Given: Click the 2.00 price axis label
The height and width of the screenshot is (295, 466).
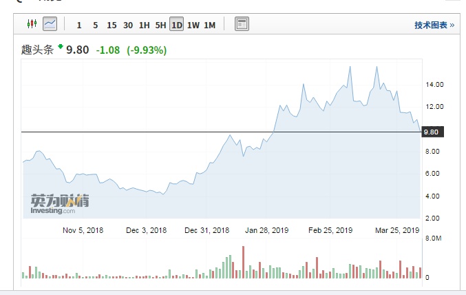Looking at the screenshot, I should [432, 218].
